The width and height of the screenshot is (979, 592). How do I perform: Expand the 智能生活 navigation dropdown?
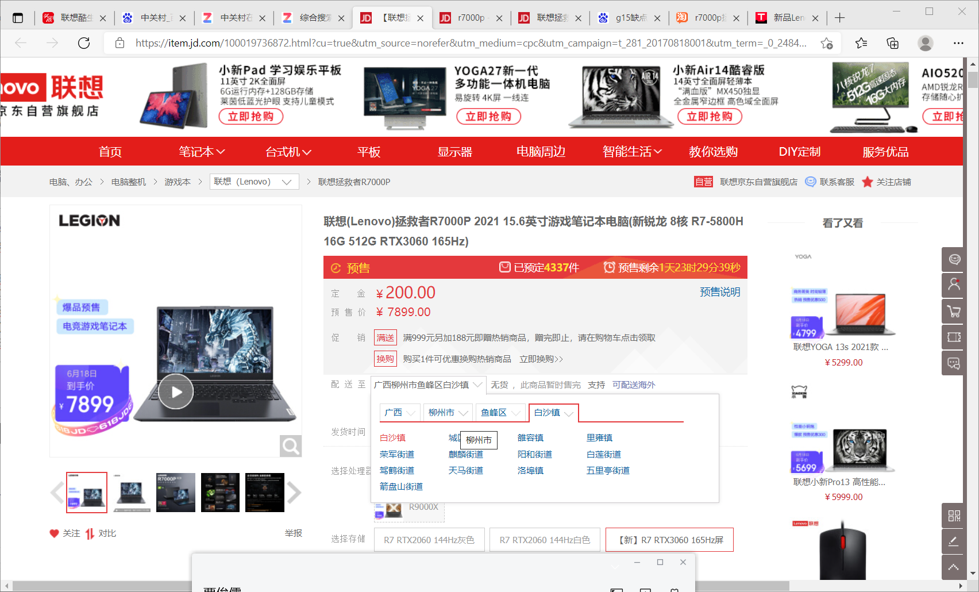(x=632, y=152)
